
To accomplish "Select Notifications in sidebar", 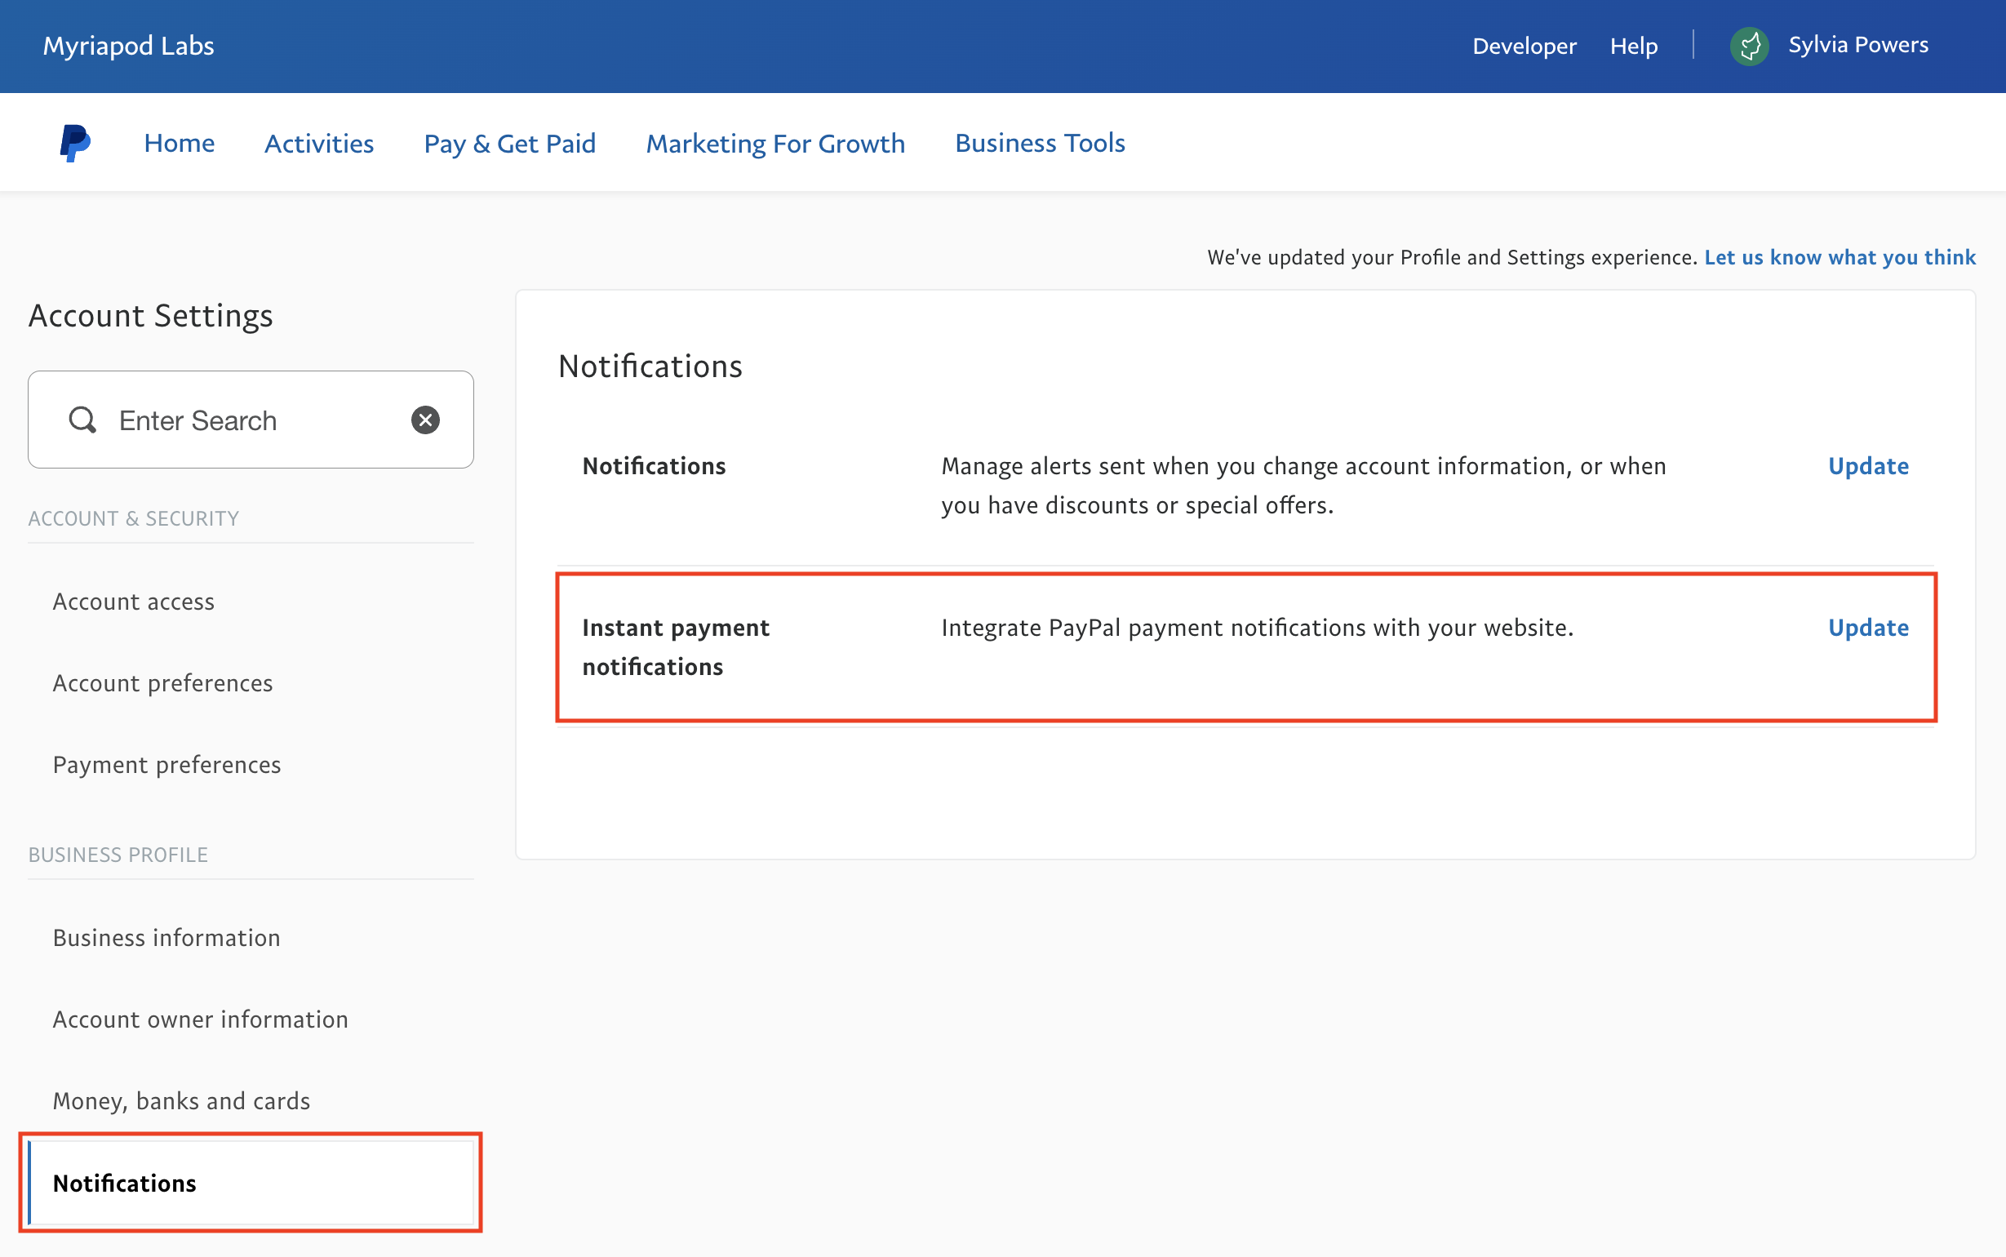I will tap(251, 1182).
